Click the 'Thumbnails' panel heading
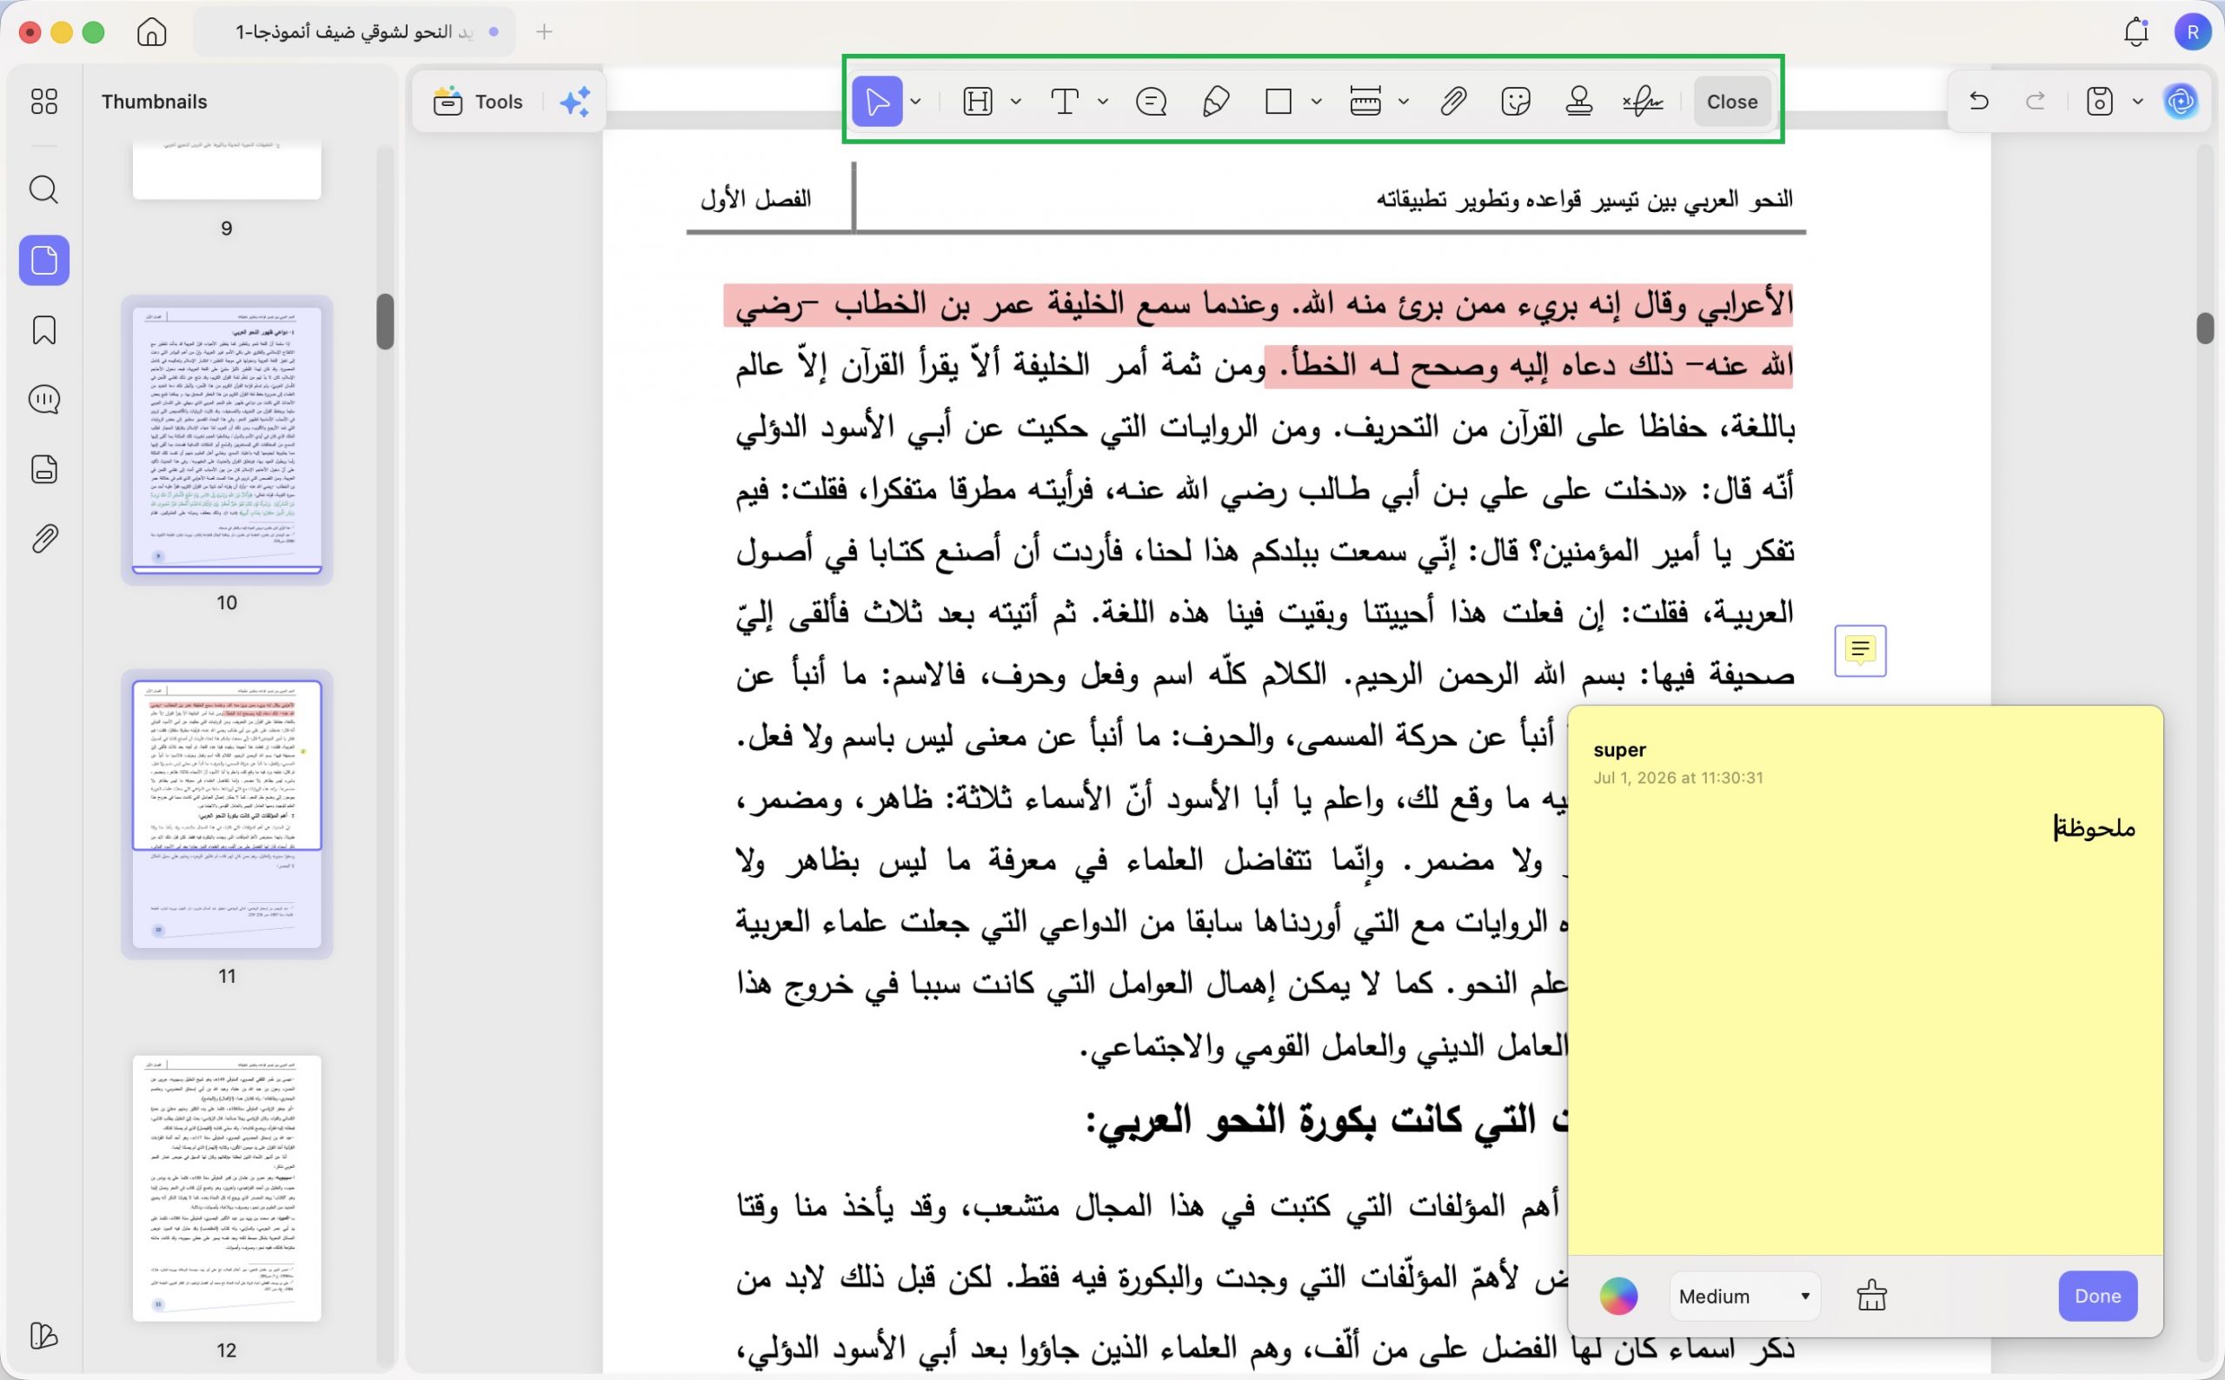Screen dimensions: 2225x1380 (x=154, y=102)
